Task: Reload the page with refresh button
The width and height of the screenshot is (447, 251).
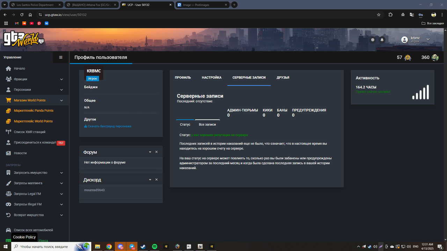Action: [22, 15]
